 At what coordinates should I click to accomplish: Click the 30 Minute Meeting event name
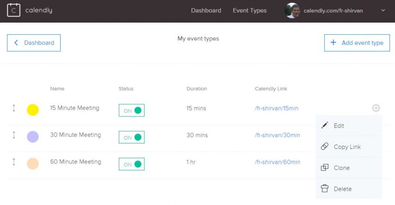[x=75, y=135]
